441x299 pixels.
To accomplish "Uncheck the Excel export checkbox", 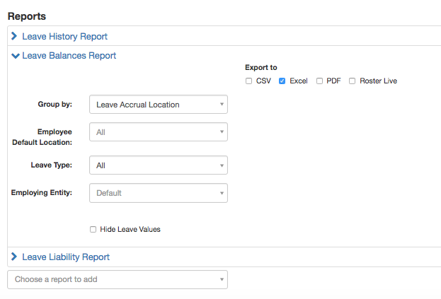I will tap(282, 81).
